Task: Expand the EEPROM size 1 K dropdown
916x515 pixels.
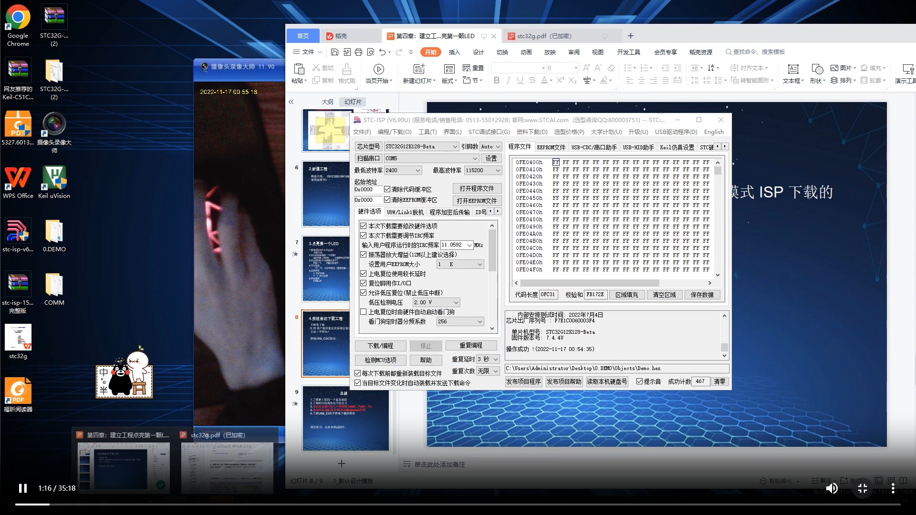Action: (480, 264)
